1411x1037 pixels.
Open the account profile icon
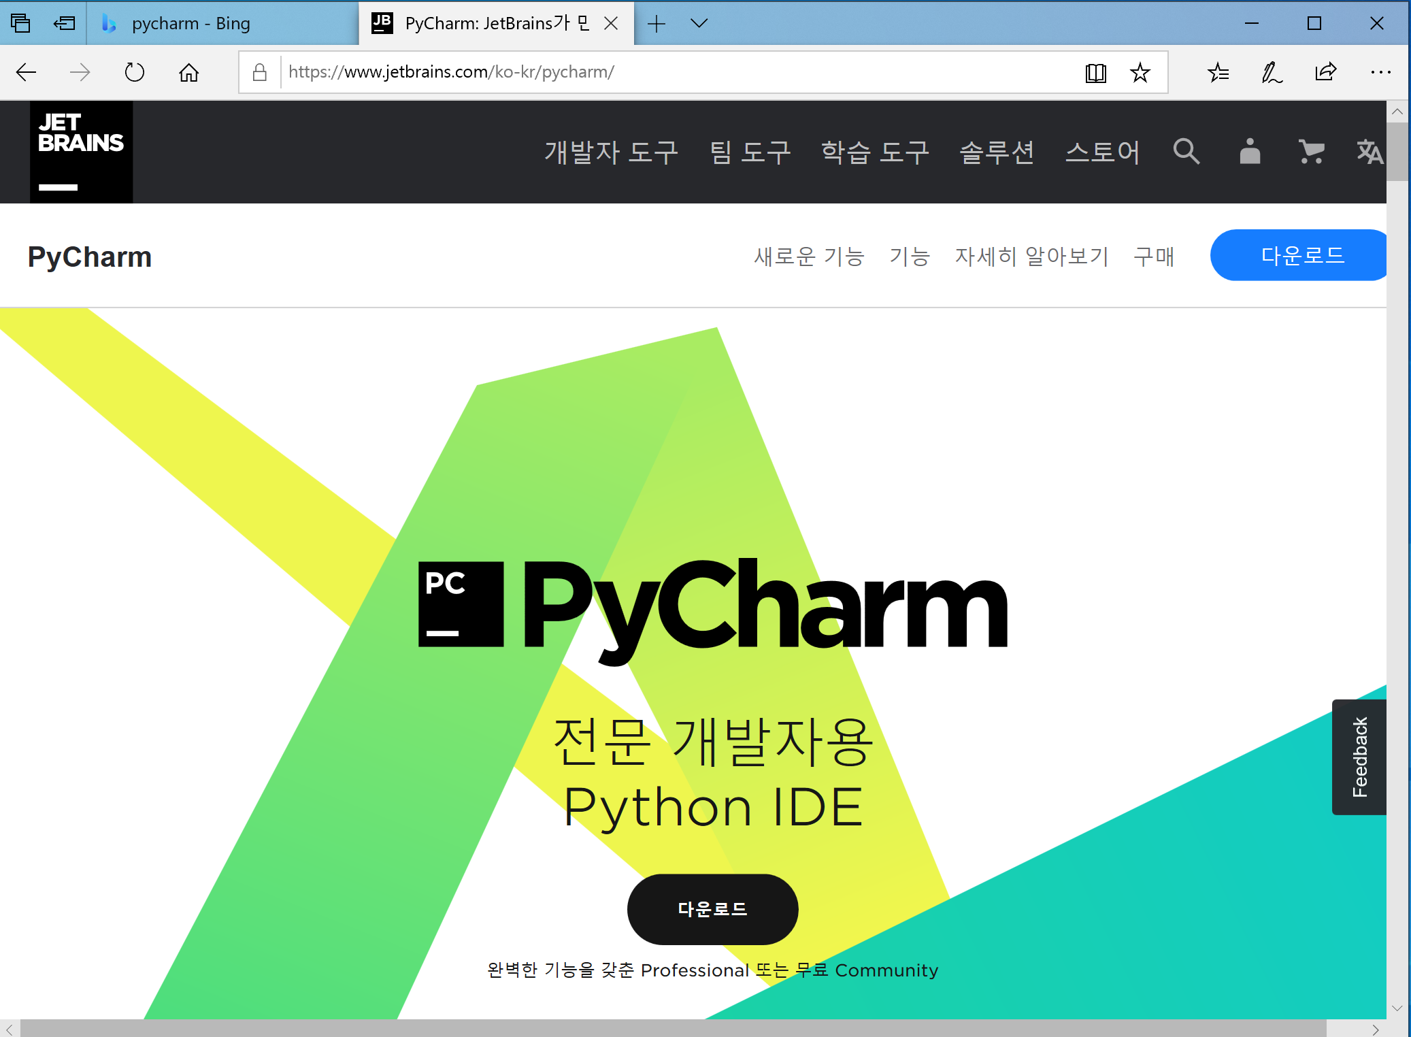[1250, 151]
